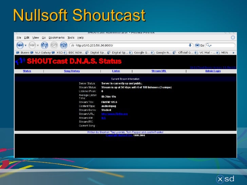247x185 pixels.
Task: Open the NUI Galway bookmark folder
Action: pyautogui.click(x=41, y=53)
